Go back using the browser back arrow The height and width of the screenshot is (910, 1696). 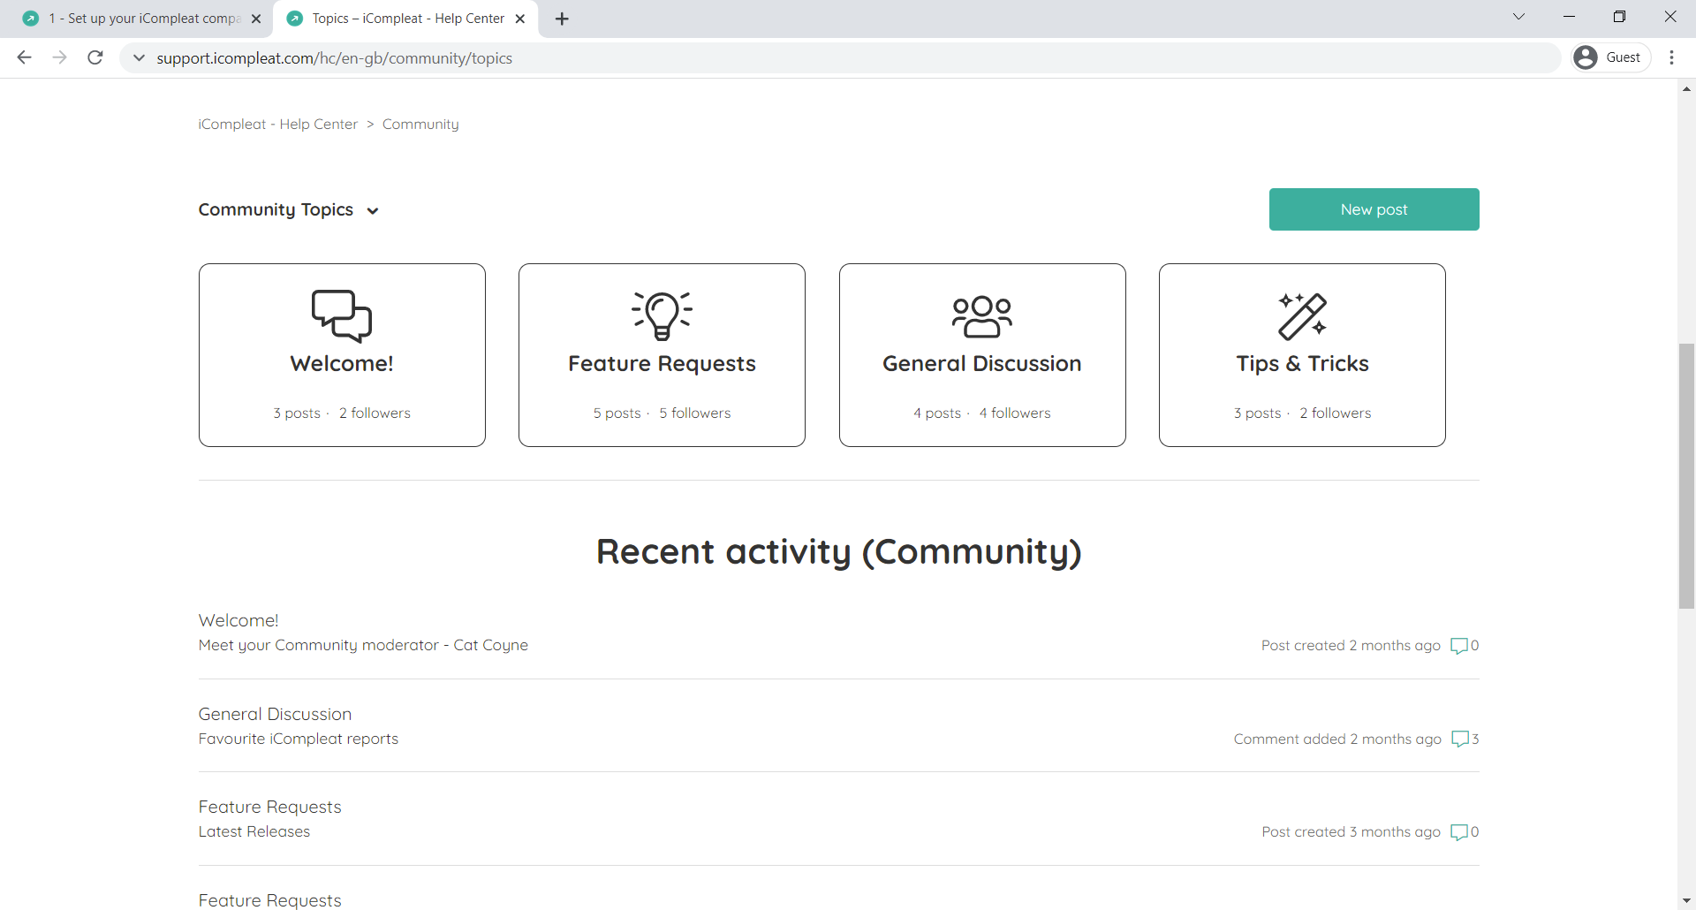click(x=25, y=58)
